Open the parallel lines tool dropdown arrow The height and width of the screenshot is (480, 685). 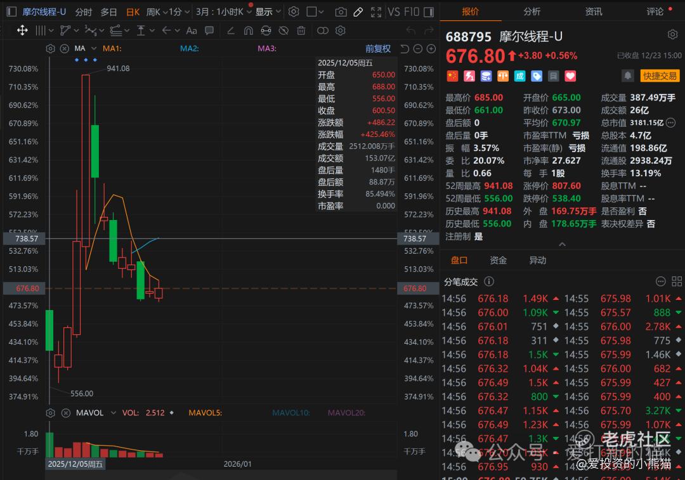click(51, 30)
